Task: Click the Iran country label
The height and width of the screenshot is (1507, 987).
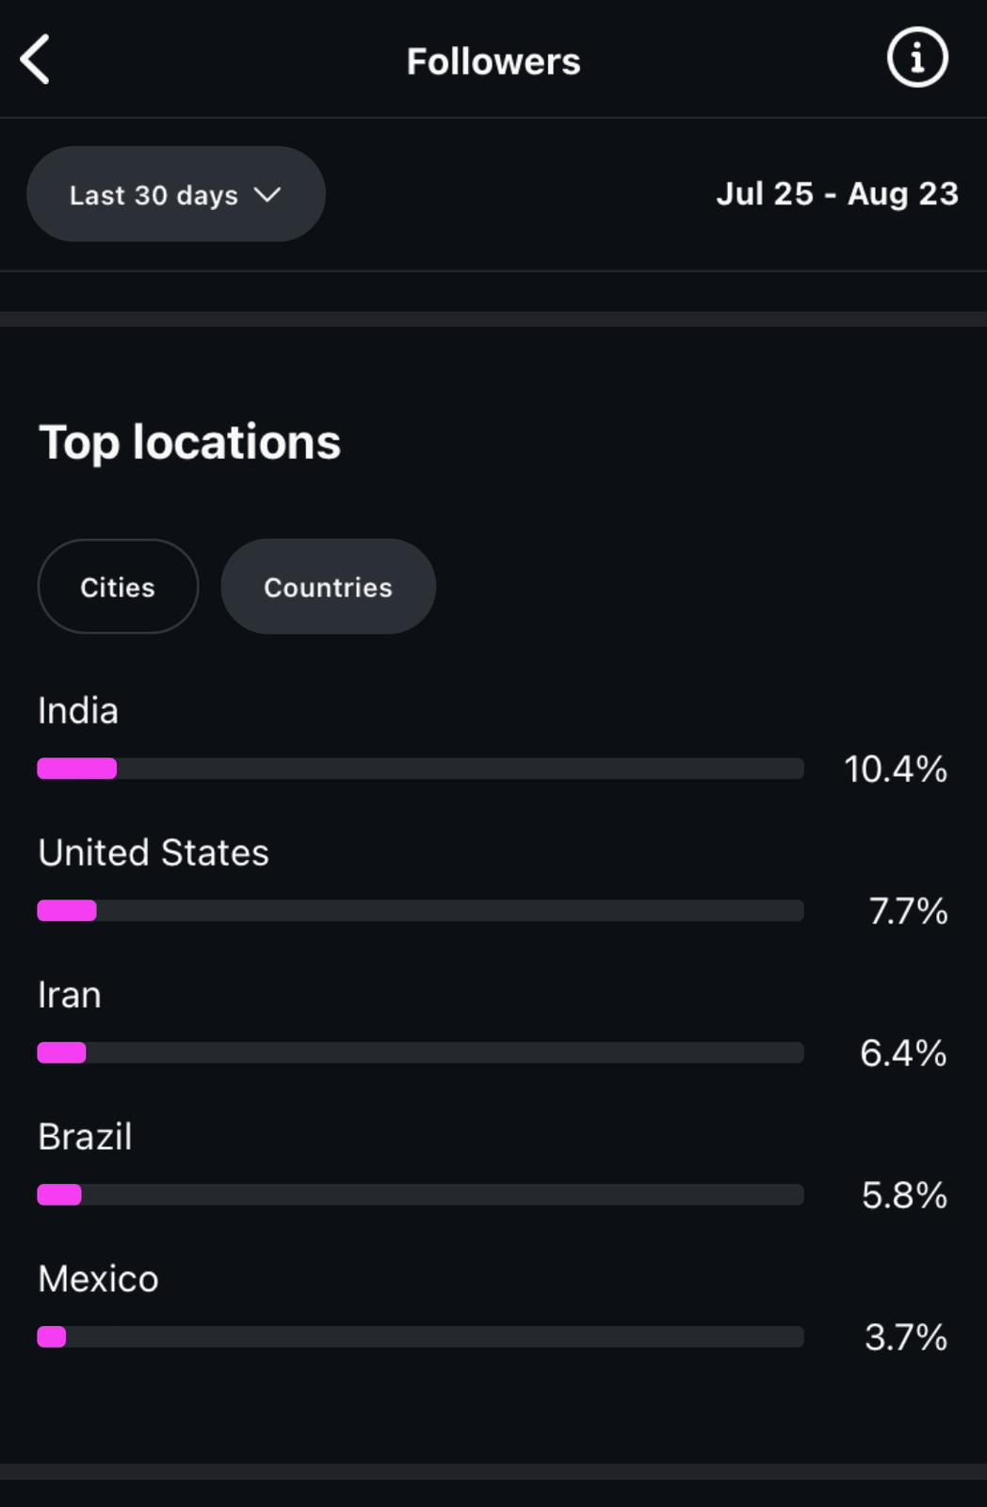Action: tap(70, 996)
